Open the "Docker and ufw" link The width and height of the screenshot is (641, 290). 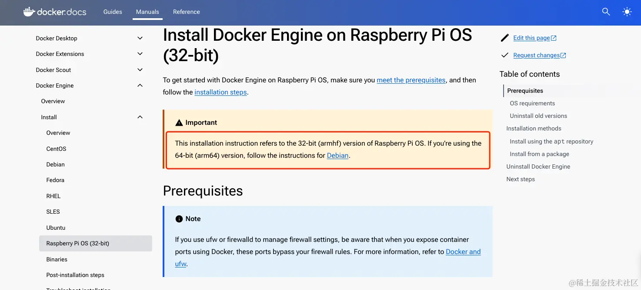[463, 252]
